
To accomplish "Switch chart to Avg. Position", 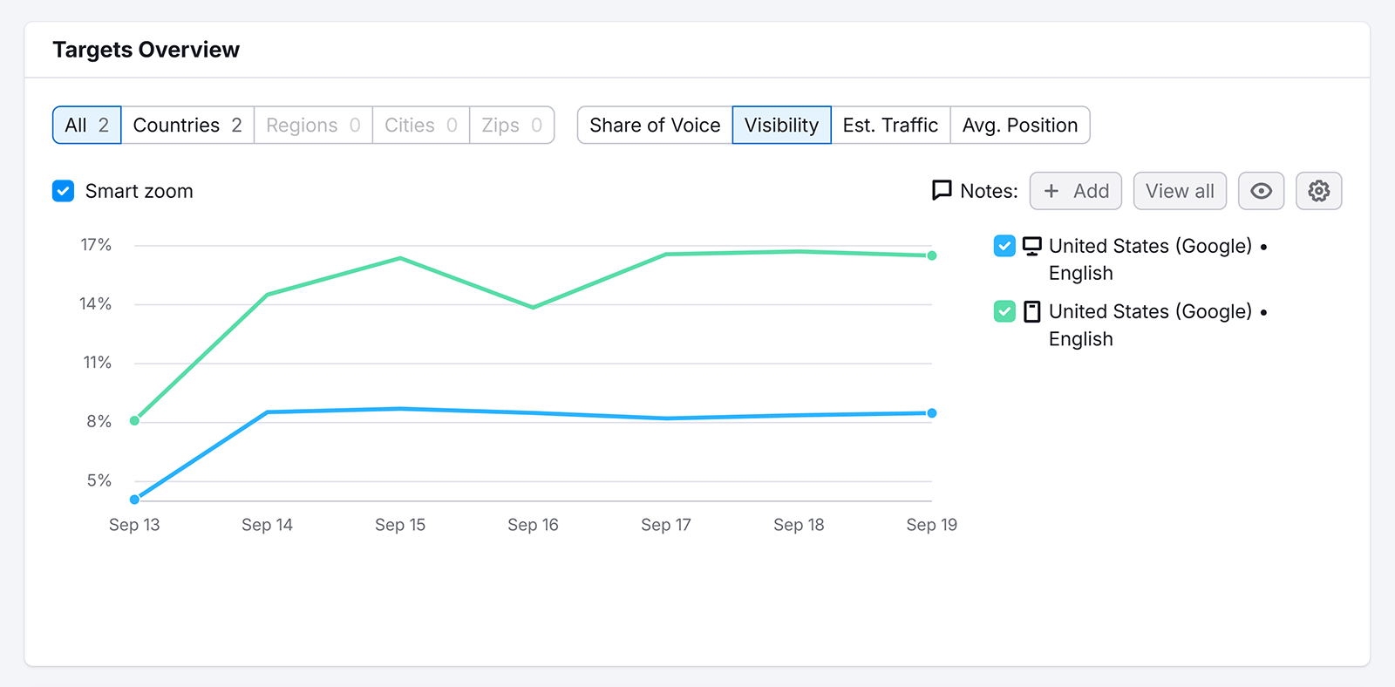I will pos(1019,125).
